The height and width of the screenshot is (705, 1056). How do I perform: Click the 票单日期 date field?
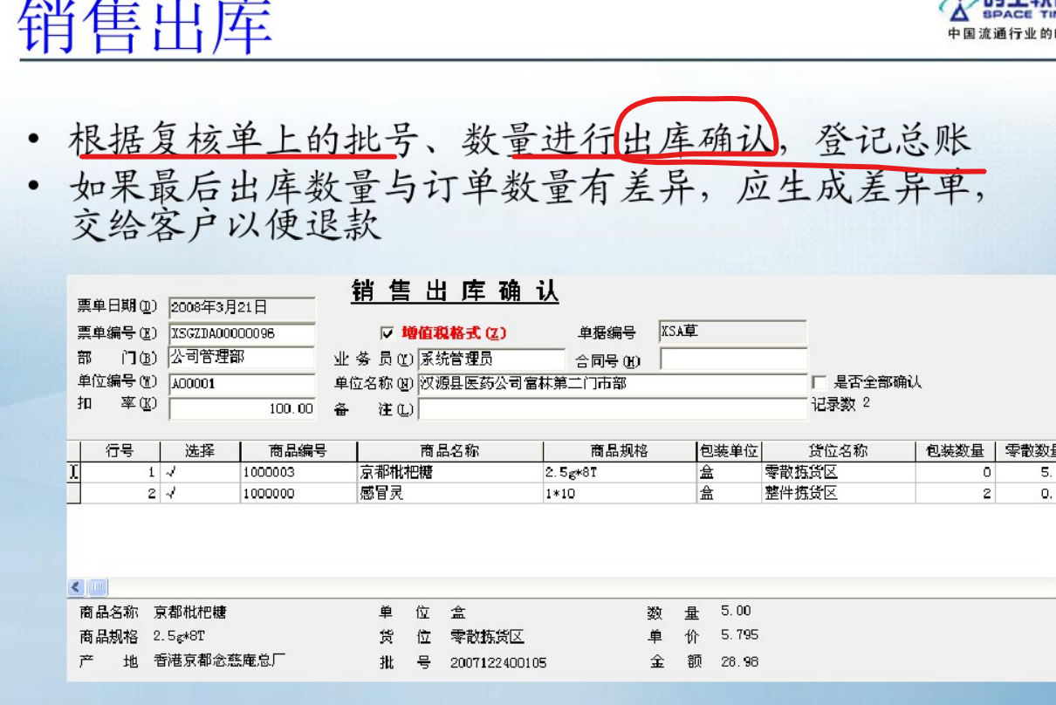coord(242,307)
